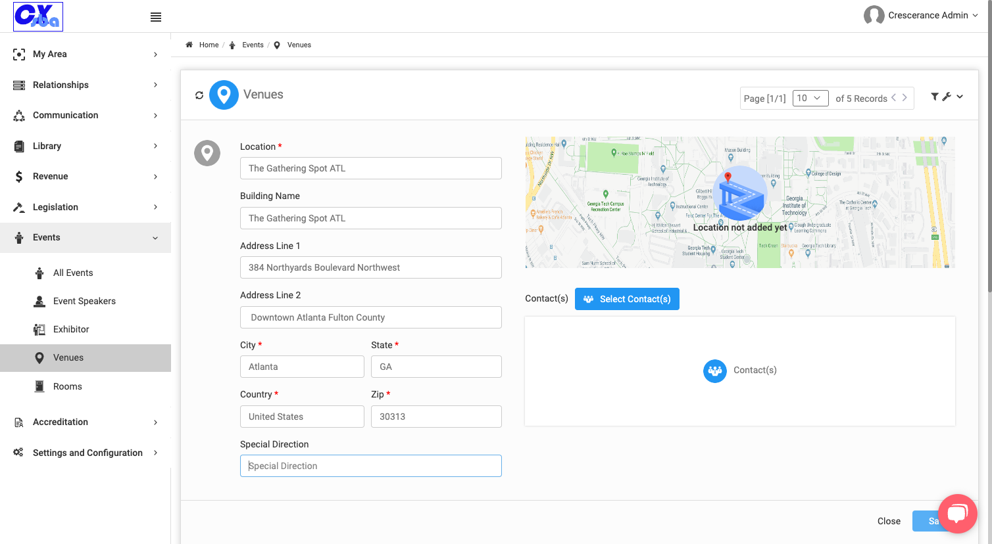Image resolution: width=992 pixels, height=544 pixels.
Task: Click the CX logo
Action: pos(38,16)
